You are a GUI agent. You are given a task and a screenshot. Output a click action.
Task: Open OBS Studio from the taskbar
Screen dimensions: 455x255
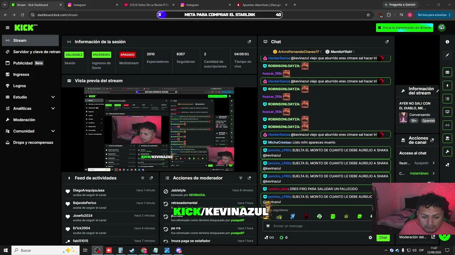point(97,250)
